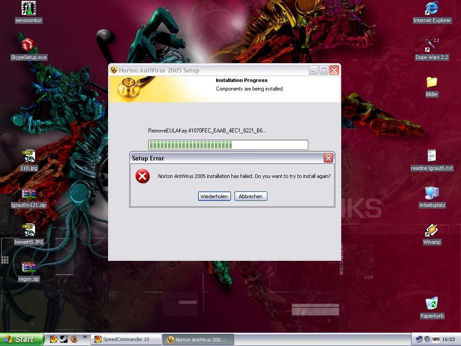Launch Firefox from quick launch bar

(74, 339)
